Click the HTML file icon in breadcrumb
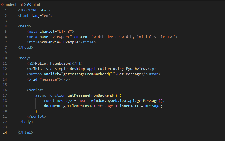225x141 pixels. (3, 5)
